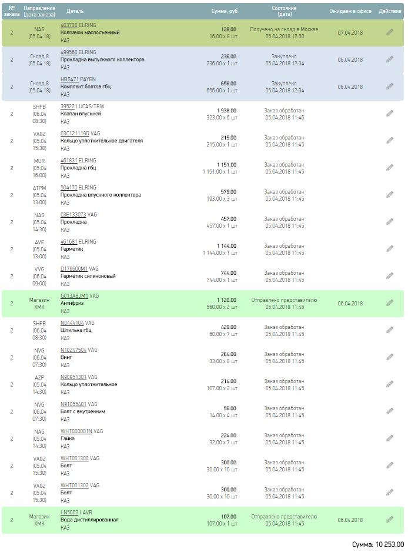
Task: Open part number WHT001300 link
Action: (x=74, y=458)
